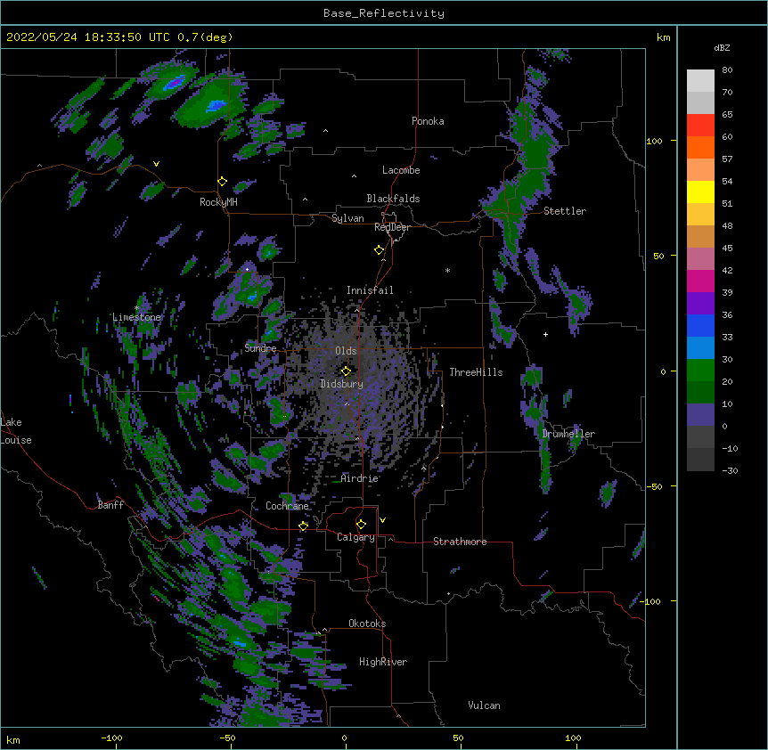Click the Olds town label

pyautogui.click(x=346, y=351)
